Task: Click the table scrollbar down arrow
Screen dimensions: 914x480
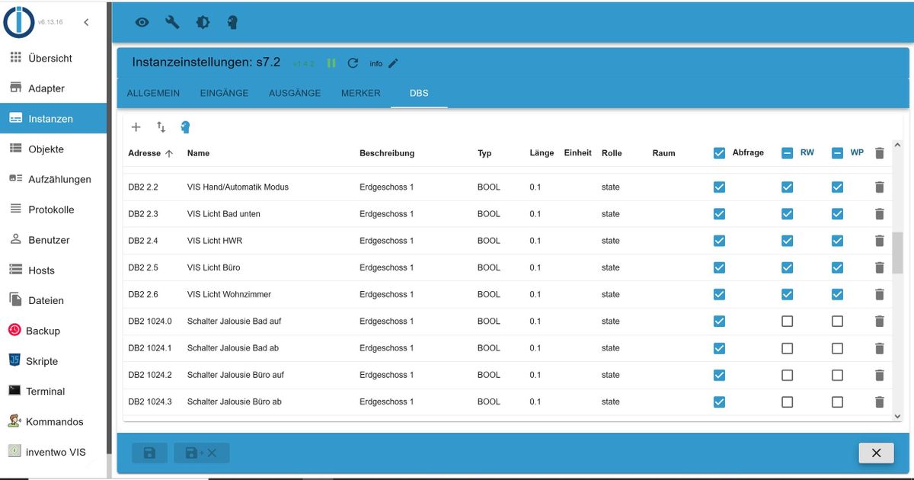Action: (897, 416)
